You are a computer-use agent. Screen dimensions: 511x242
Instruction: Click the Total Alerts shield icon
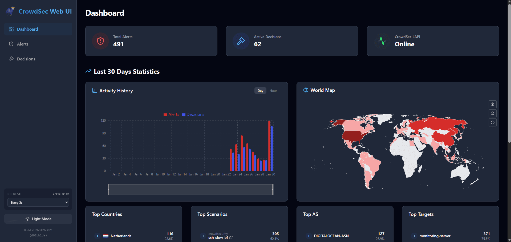[x=100, y=41]
